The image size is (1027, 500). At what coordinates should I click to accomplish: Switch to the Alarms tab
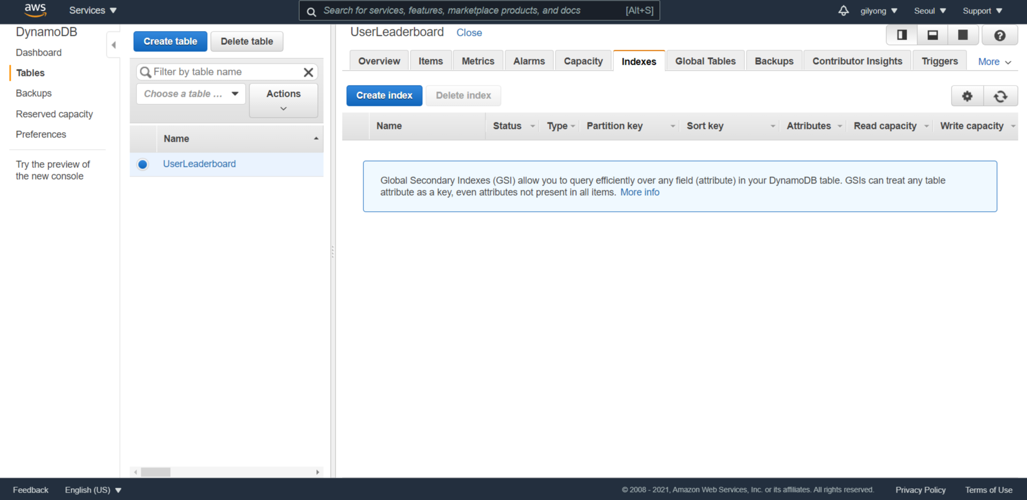pyautogui.click(x=529, y=61)
